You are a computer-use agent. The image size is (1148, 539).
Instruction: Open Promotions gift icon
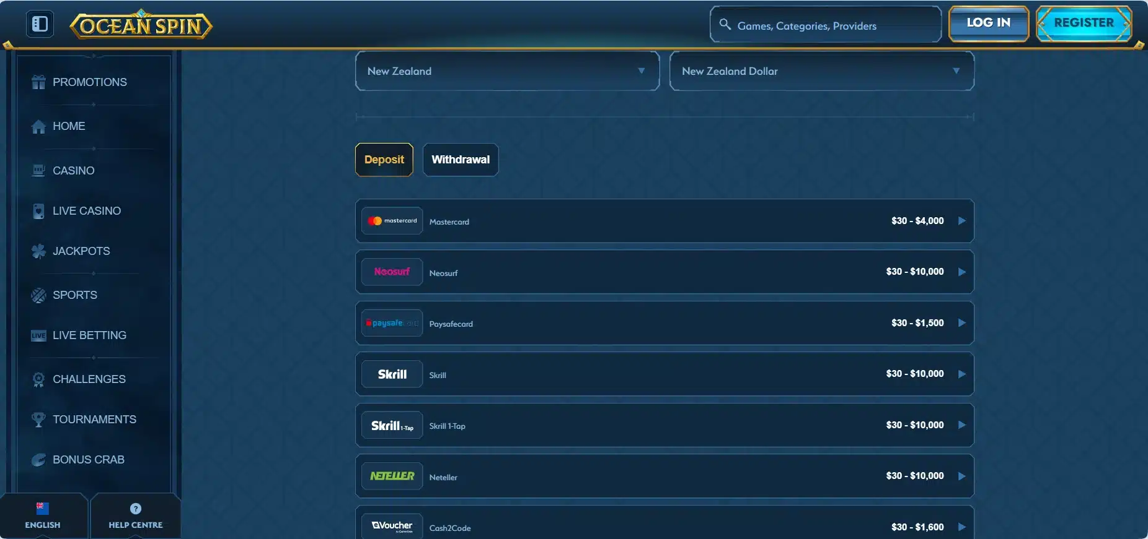38,82
